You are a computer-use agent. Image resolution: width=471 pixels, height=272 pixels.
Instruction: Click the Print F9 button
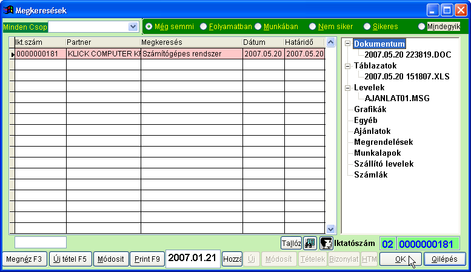click(147, 259)
